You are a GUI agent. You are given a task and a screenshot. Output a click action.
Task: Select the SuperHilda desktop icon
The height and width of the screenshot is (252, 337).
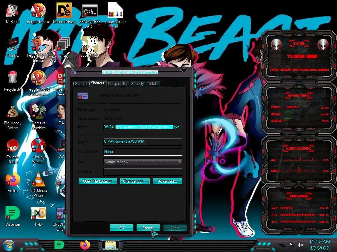click(90, 47)
